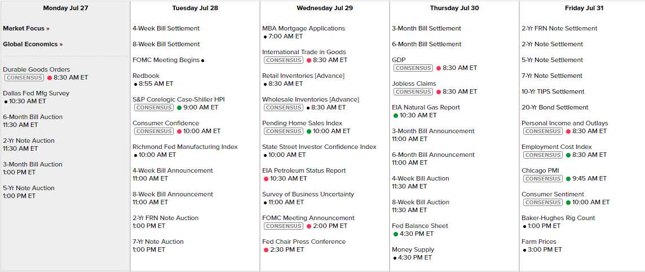Open the S&P Corelogic Case-Shiller HPI event
The height and width of the screenshot is (272, 645).
(x=178, y=99)
